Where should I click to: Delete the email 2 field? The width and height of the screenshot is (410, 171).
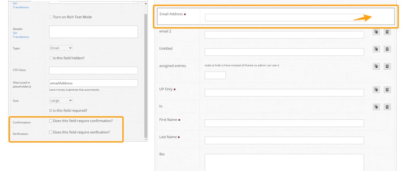click(387, 32)
